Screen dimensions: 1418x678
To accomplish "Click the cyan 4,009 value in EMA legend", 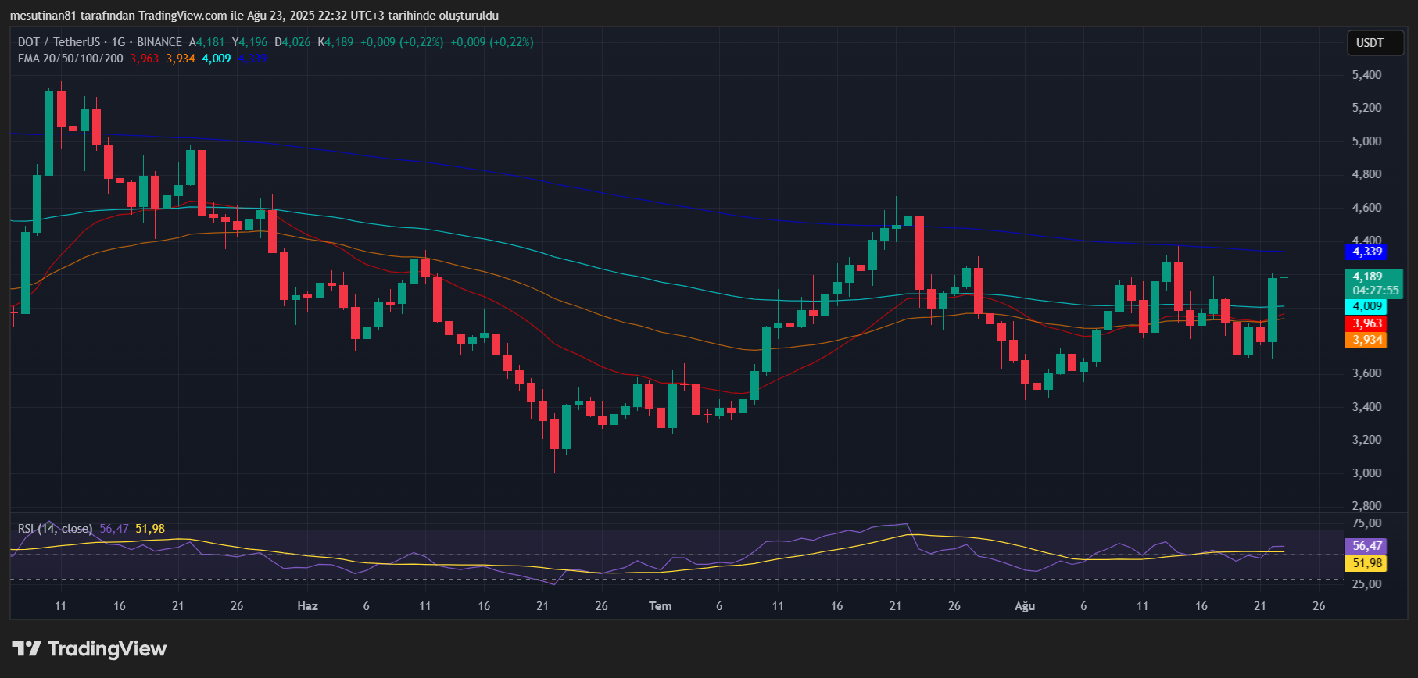I will 217,59.
